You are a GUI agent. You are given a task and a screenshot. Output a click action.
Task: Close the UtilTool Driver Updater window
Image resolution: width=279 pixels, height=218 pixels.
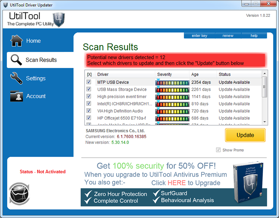[269, 4]
